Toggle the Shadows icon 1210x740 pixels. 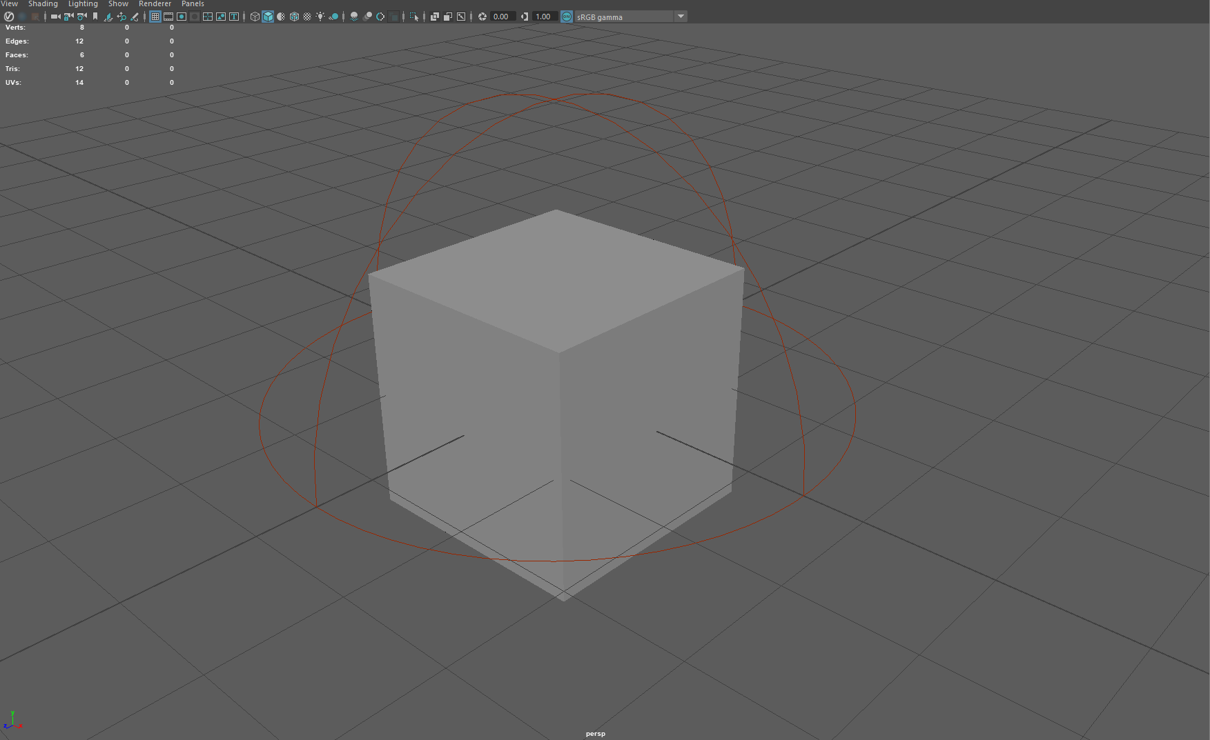[333, 17]
